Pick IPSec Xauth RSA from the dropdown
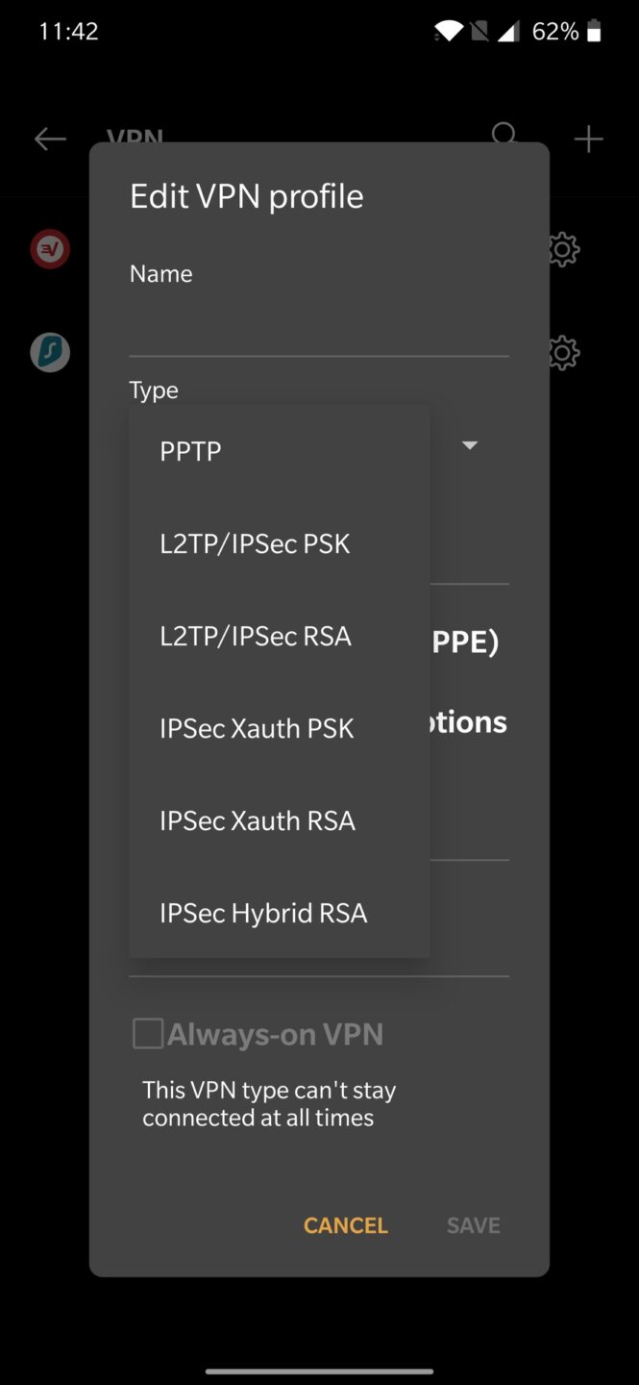The width and height of the screenshot is (639, 1385). (257, 819)
